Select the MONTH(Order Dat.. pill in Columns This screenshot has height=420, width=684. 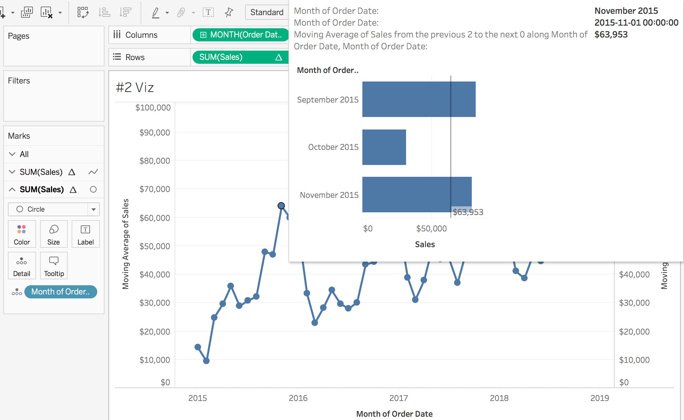click(240, 35)
